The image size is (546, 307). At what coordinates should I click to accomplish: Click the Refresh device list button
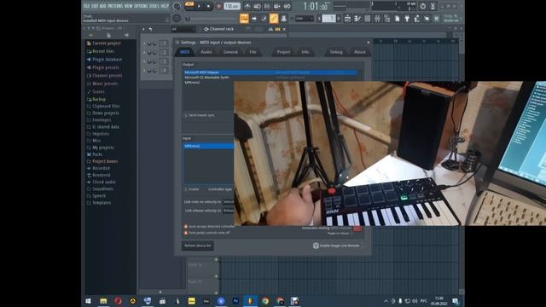pos(197,246)
